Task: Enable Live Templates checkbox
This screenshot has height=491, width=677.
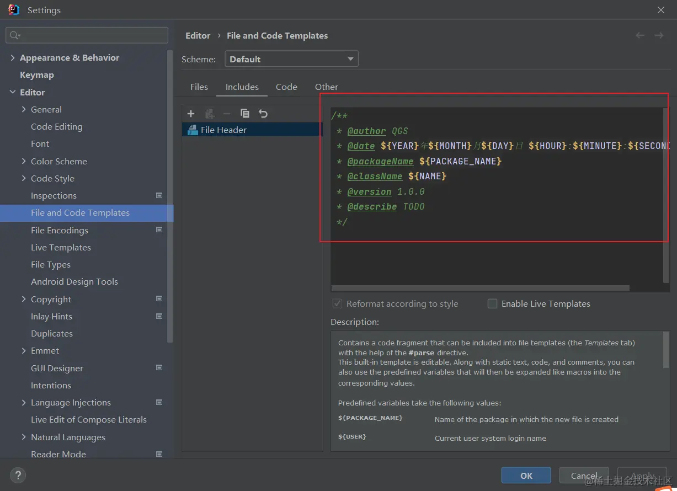Action: pos(492,303)
